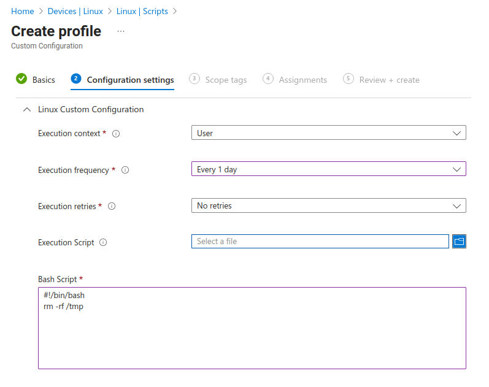Switch to the Scope tags tab
489x387 pixels.
pyautogui.click(x=226, y=80)
